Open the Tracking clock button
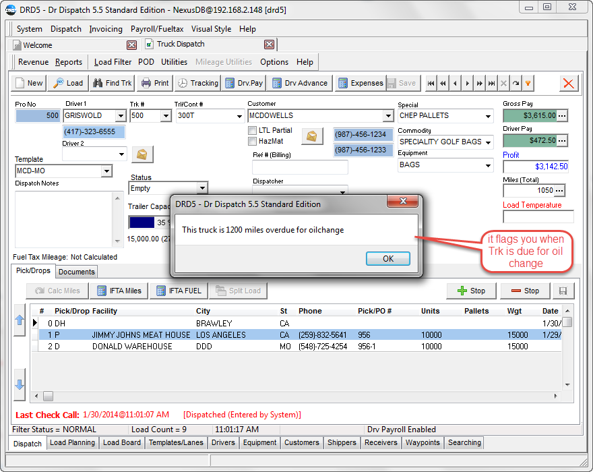 198,83
